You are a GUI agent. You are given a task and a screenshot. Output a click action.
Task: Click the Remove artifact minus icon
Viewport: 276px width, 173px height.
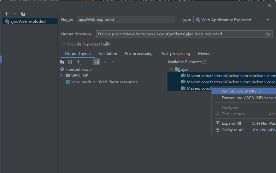(x=15, y=14)
